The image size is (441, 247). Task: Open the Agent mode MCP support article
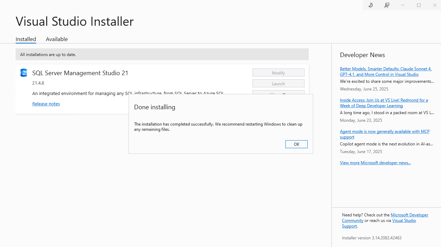pyautogui.click(x=384, y=134)
